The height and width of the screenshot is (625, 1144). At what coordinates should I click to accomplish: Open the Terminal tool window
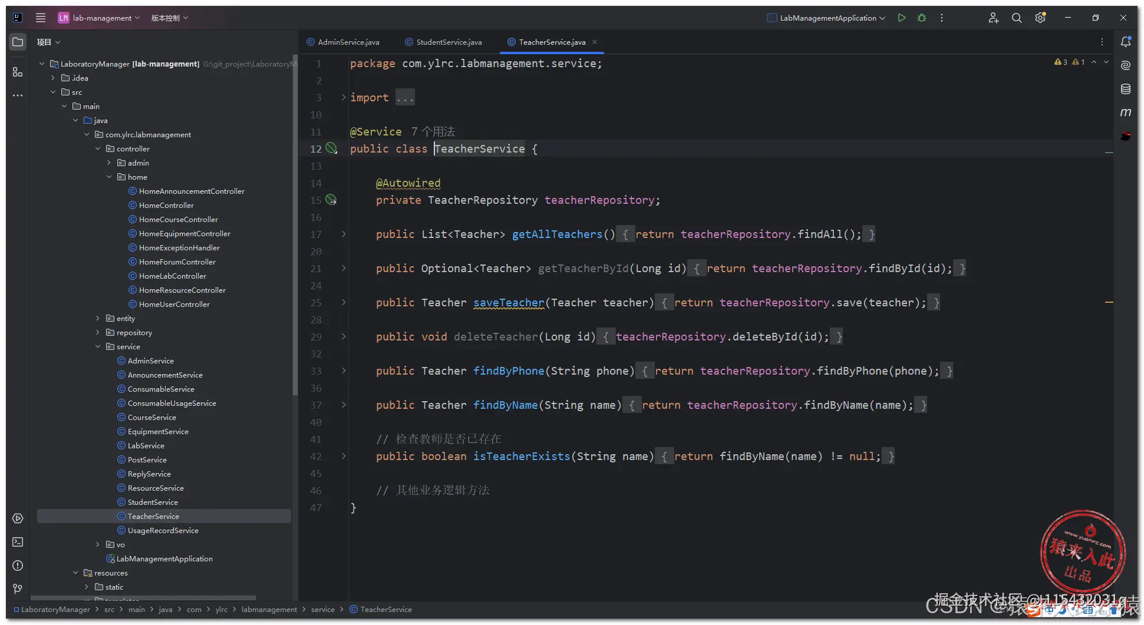click(x=18, y=542)
